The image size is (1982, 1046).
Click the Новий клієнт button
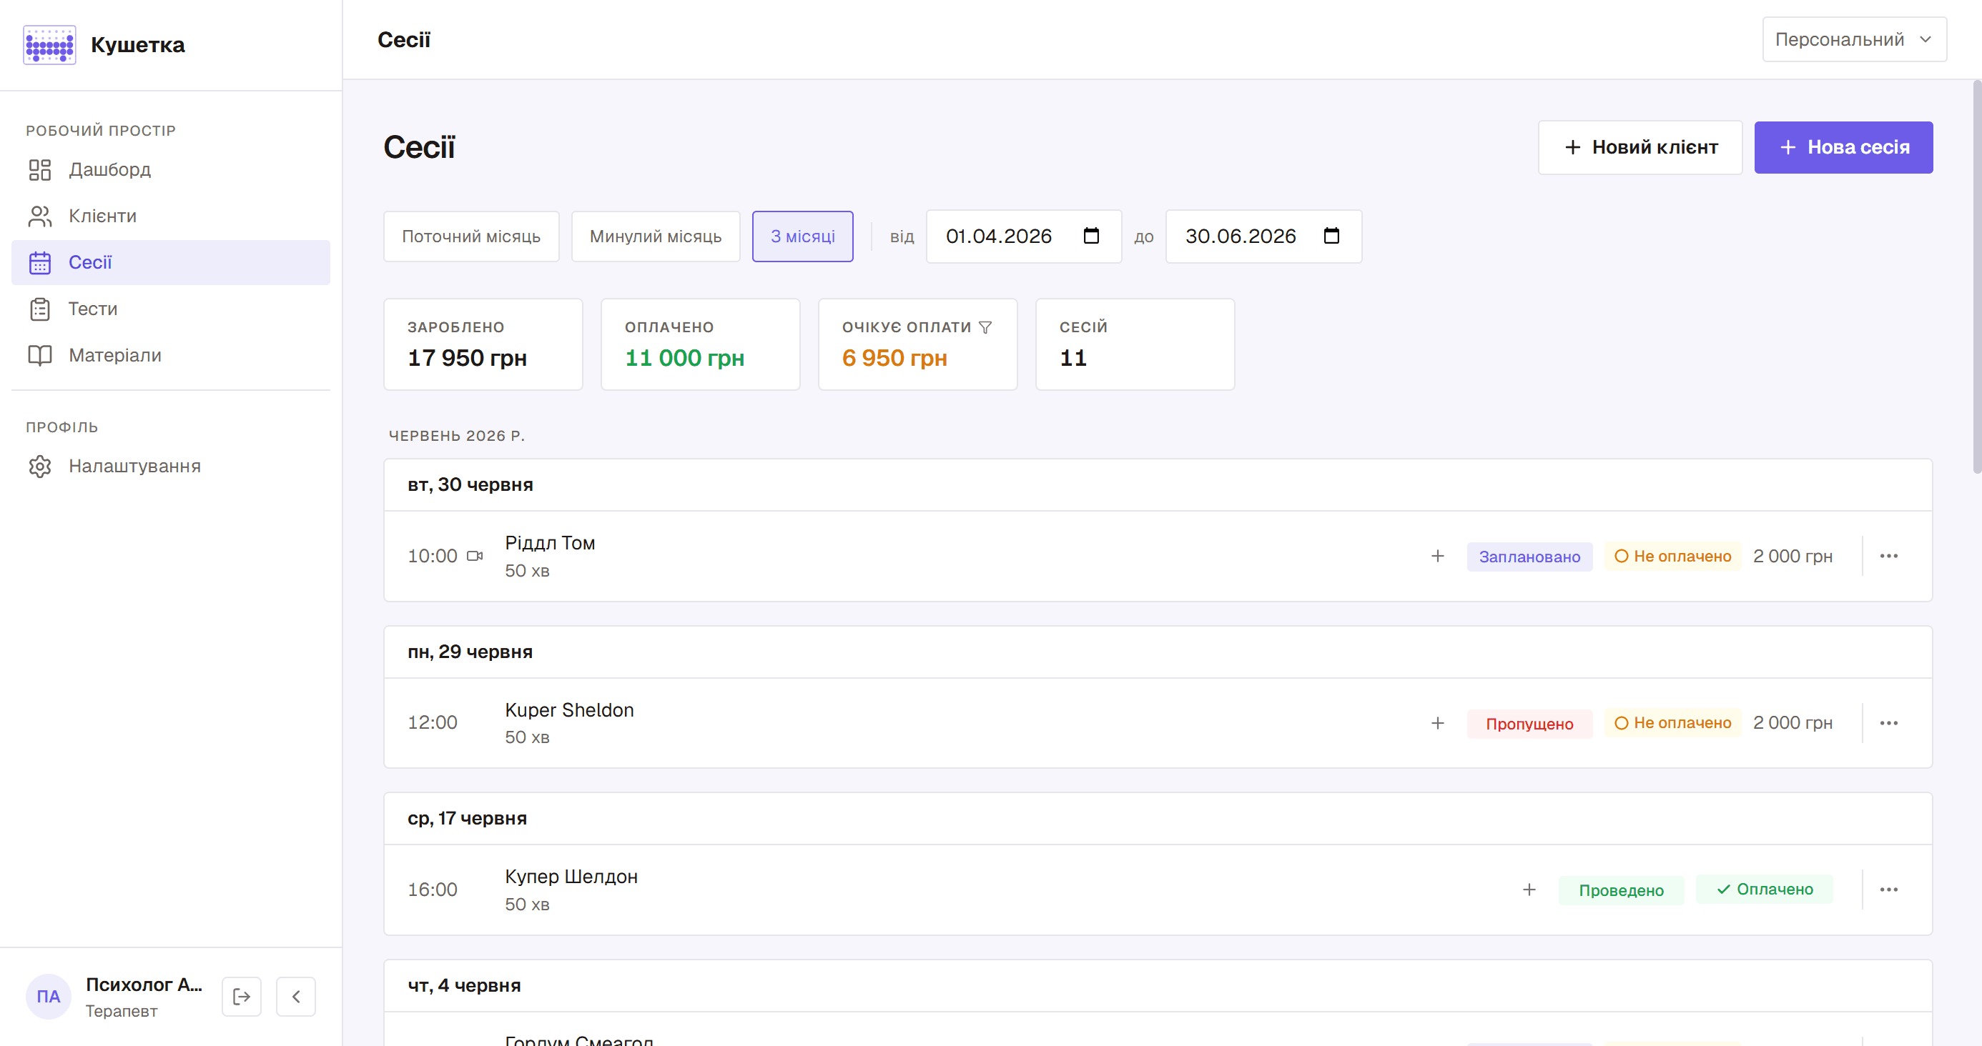[x=1640, y=147]
